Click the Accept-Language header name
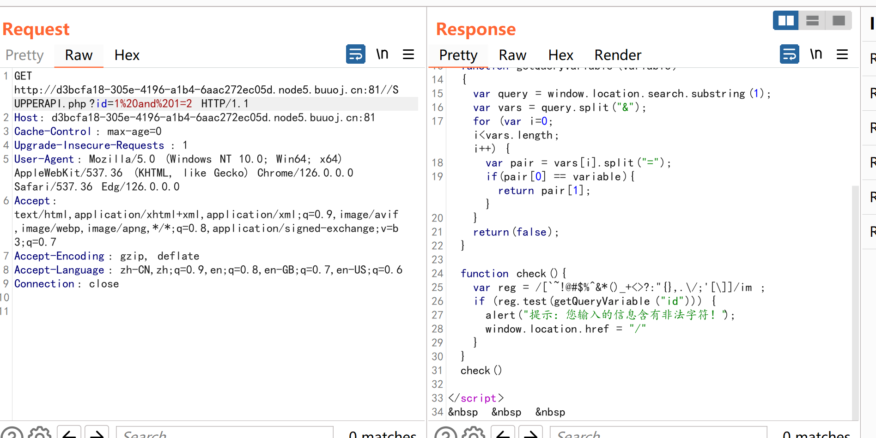The width and height of the screenshot is (876, 438). tap(59, 270)
